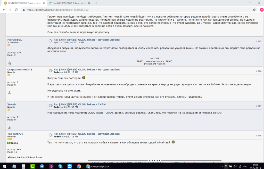The width and height of the screenshot is (264, 169).
Task: Click the 'Online' status of TopTort777
Action: (13, 143)
